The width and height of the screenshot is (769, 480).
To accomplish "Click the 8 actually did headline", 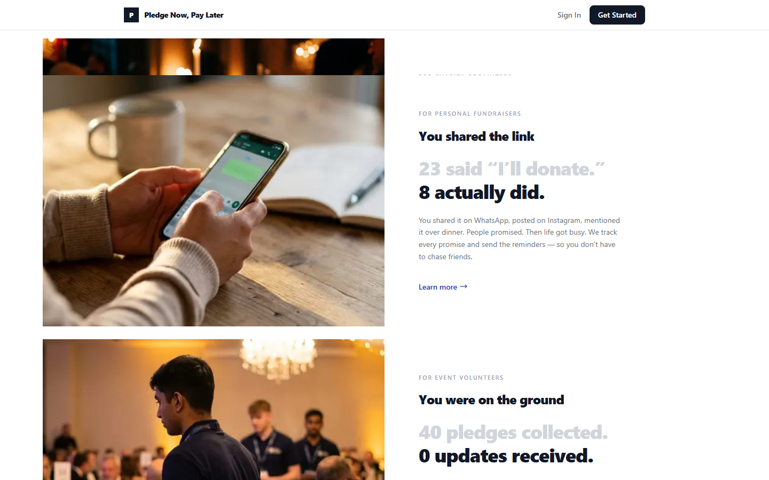I will pyautogui.click(x=482, y=193).
